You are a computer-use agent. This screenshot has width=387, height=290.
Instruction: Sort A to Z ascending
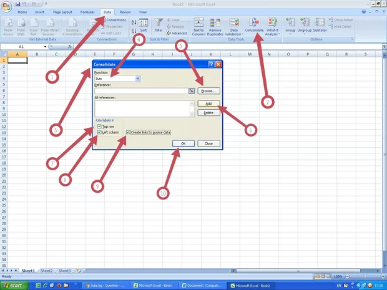click(134, 22)
